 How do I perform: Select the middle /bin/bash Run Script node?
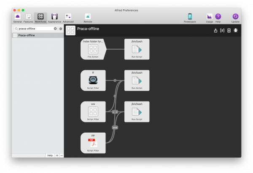click(137, 80)
